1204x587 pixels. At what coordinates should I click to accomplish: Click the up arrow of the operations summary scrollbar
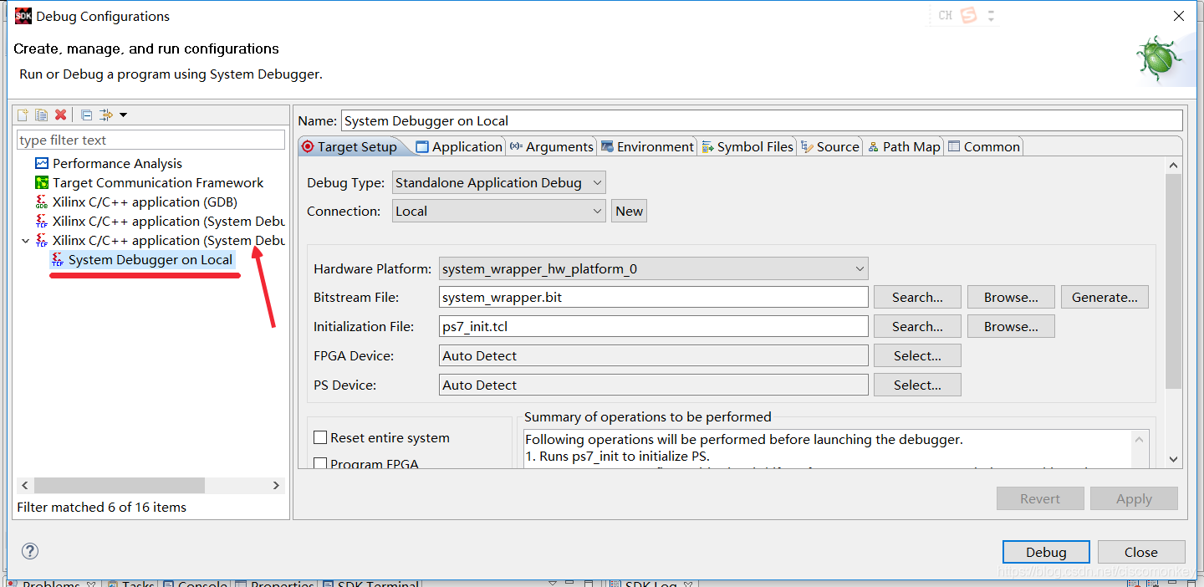(x=1140, y=438)
